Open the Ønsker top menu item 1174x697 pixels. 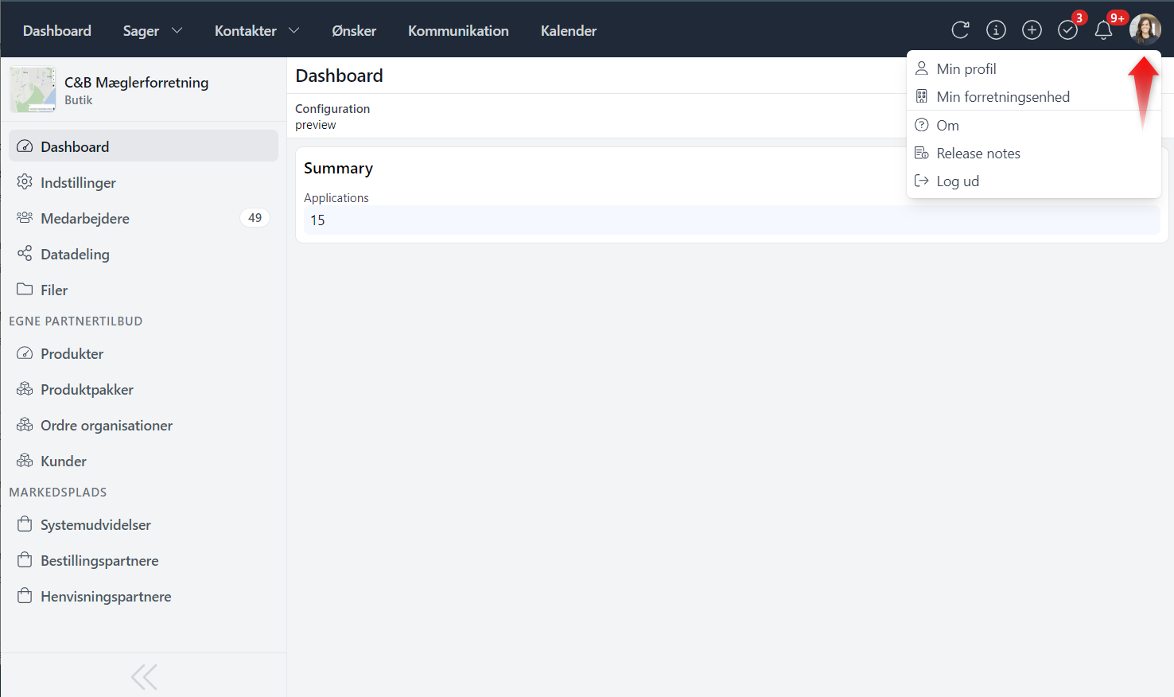pos(354,30)
